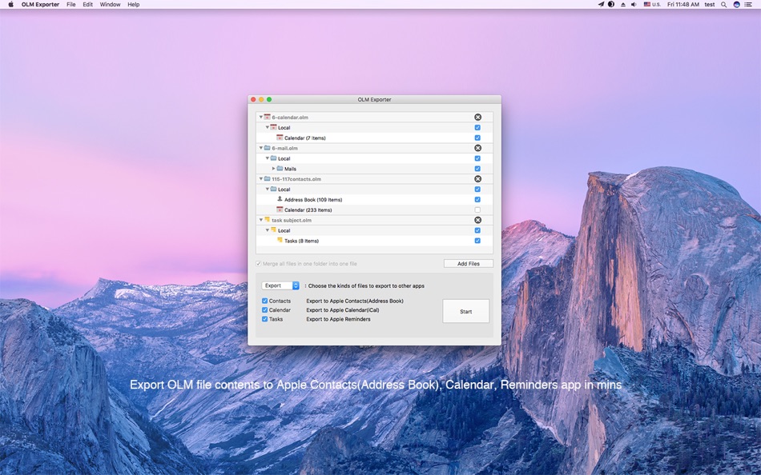Open the Window menu
Screen dimensions: 761x475
111,4
